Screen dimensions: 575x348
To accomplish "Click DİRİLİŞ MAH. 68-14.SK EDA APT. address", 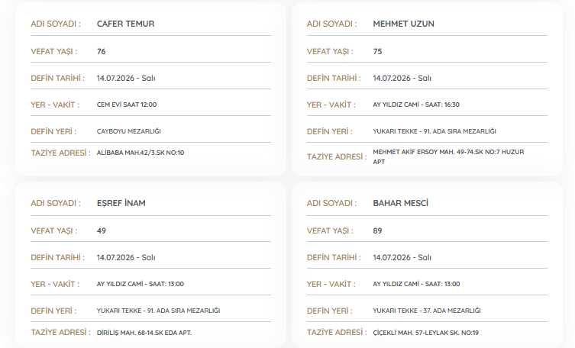I will point(144,333).
